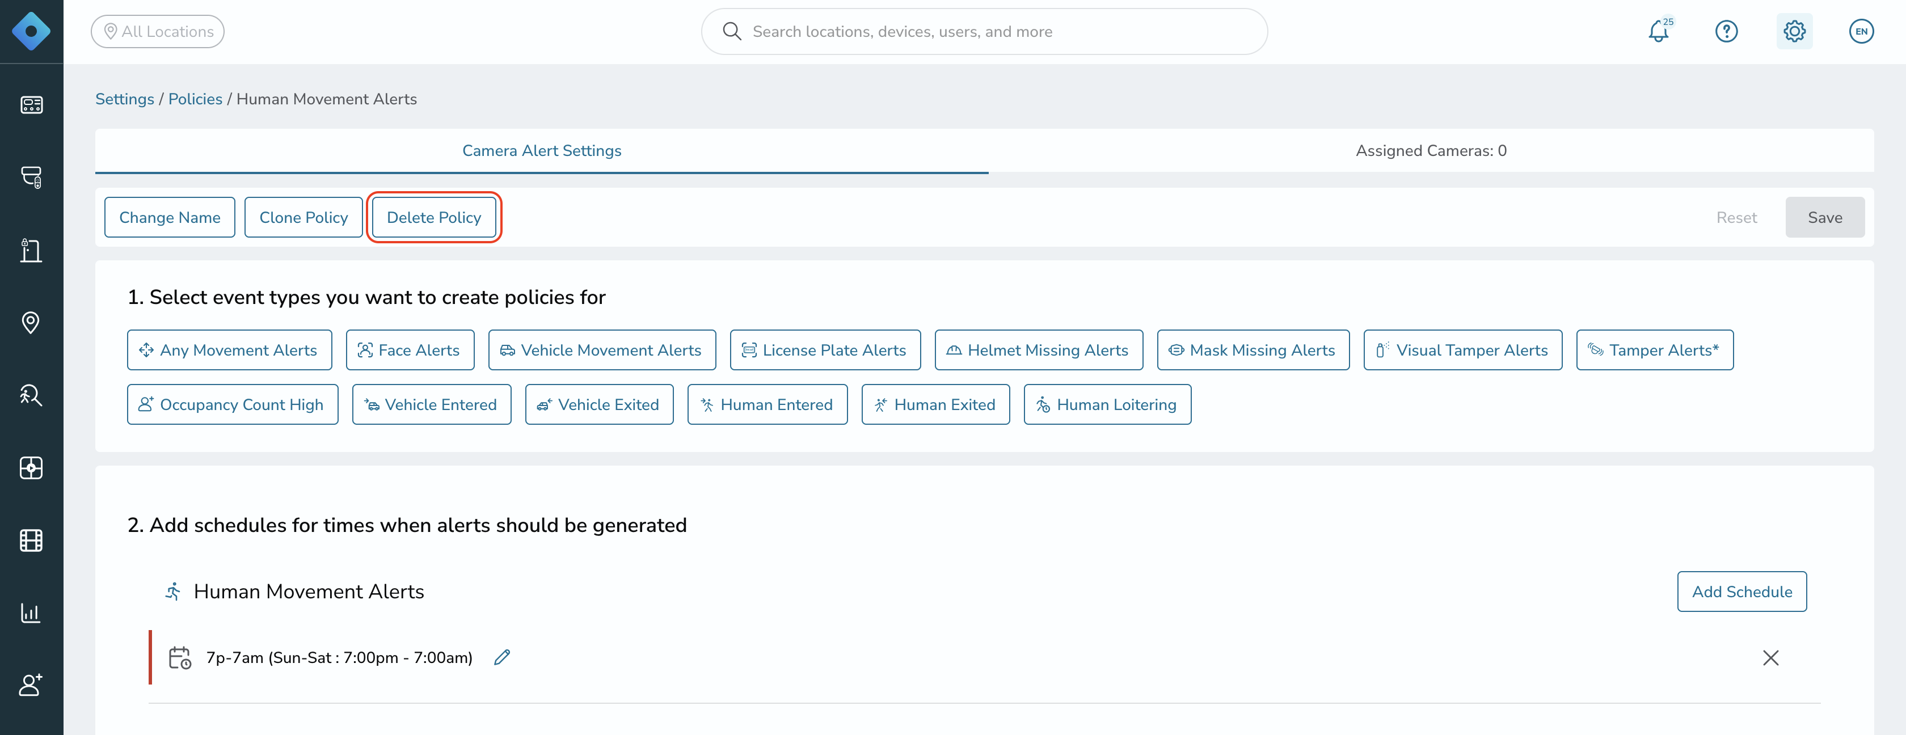Toggle the Human Loitering event type
This screenshot has width=1906, height=735.
1107,404
